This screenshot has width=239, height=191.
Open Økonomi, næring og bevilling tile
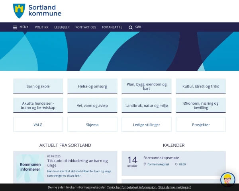pyautogui.click(x=201, y=105)
